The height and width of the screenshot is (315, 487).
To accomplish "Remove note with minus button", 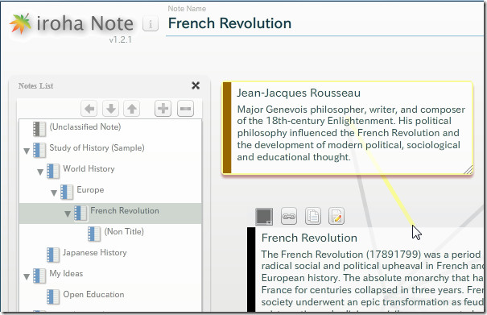I will click(x=185, y=109).
